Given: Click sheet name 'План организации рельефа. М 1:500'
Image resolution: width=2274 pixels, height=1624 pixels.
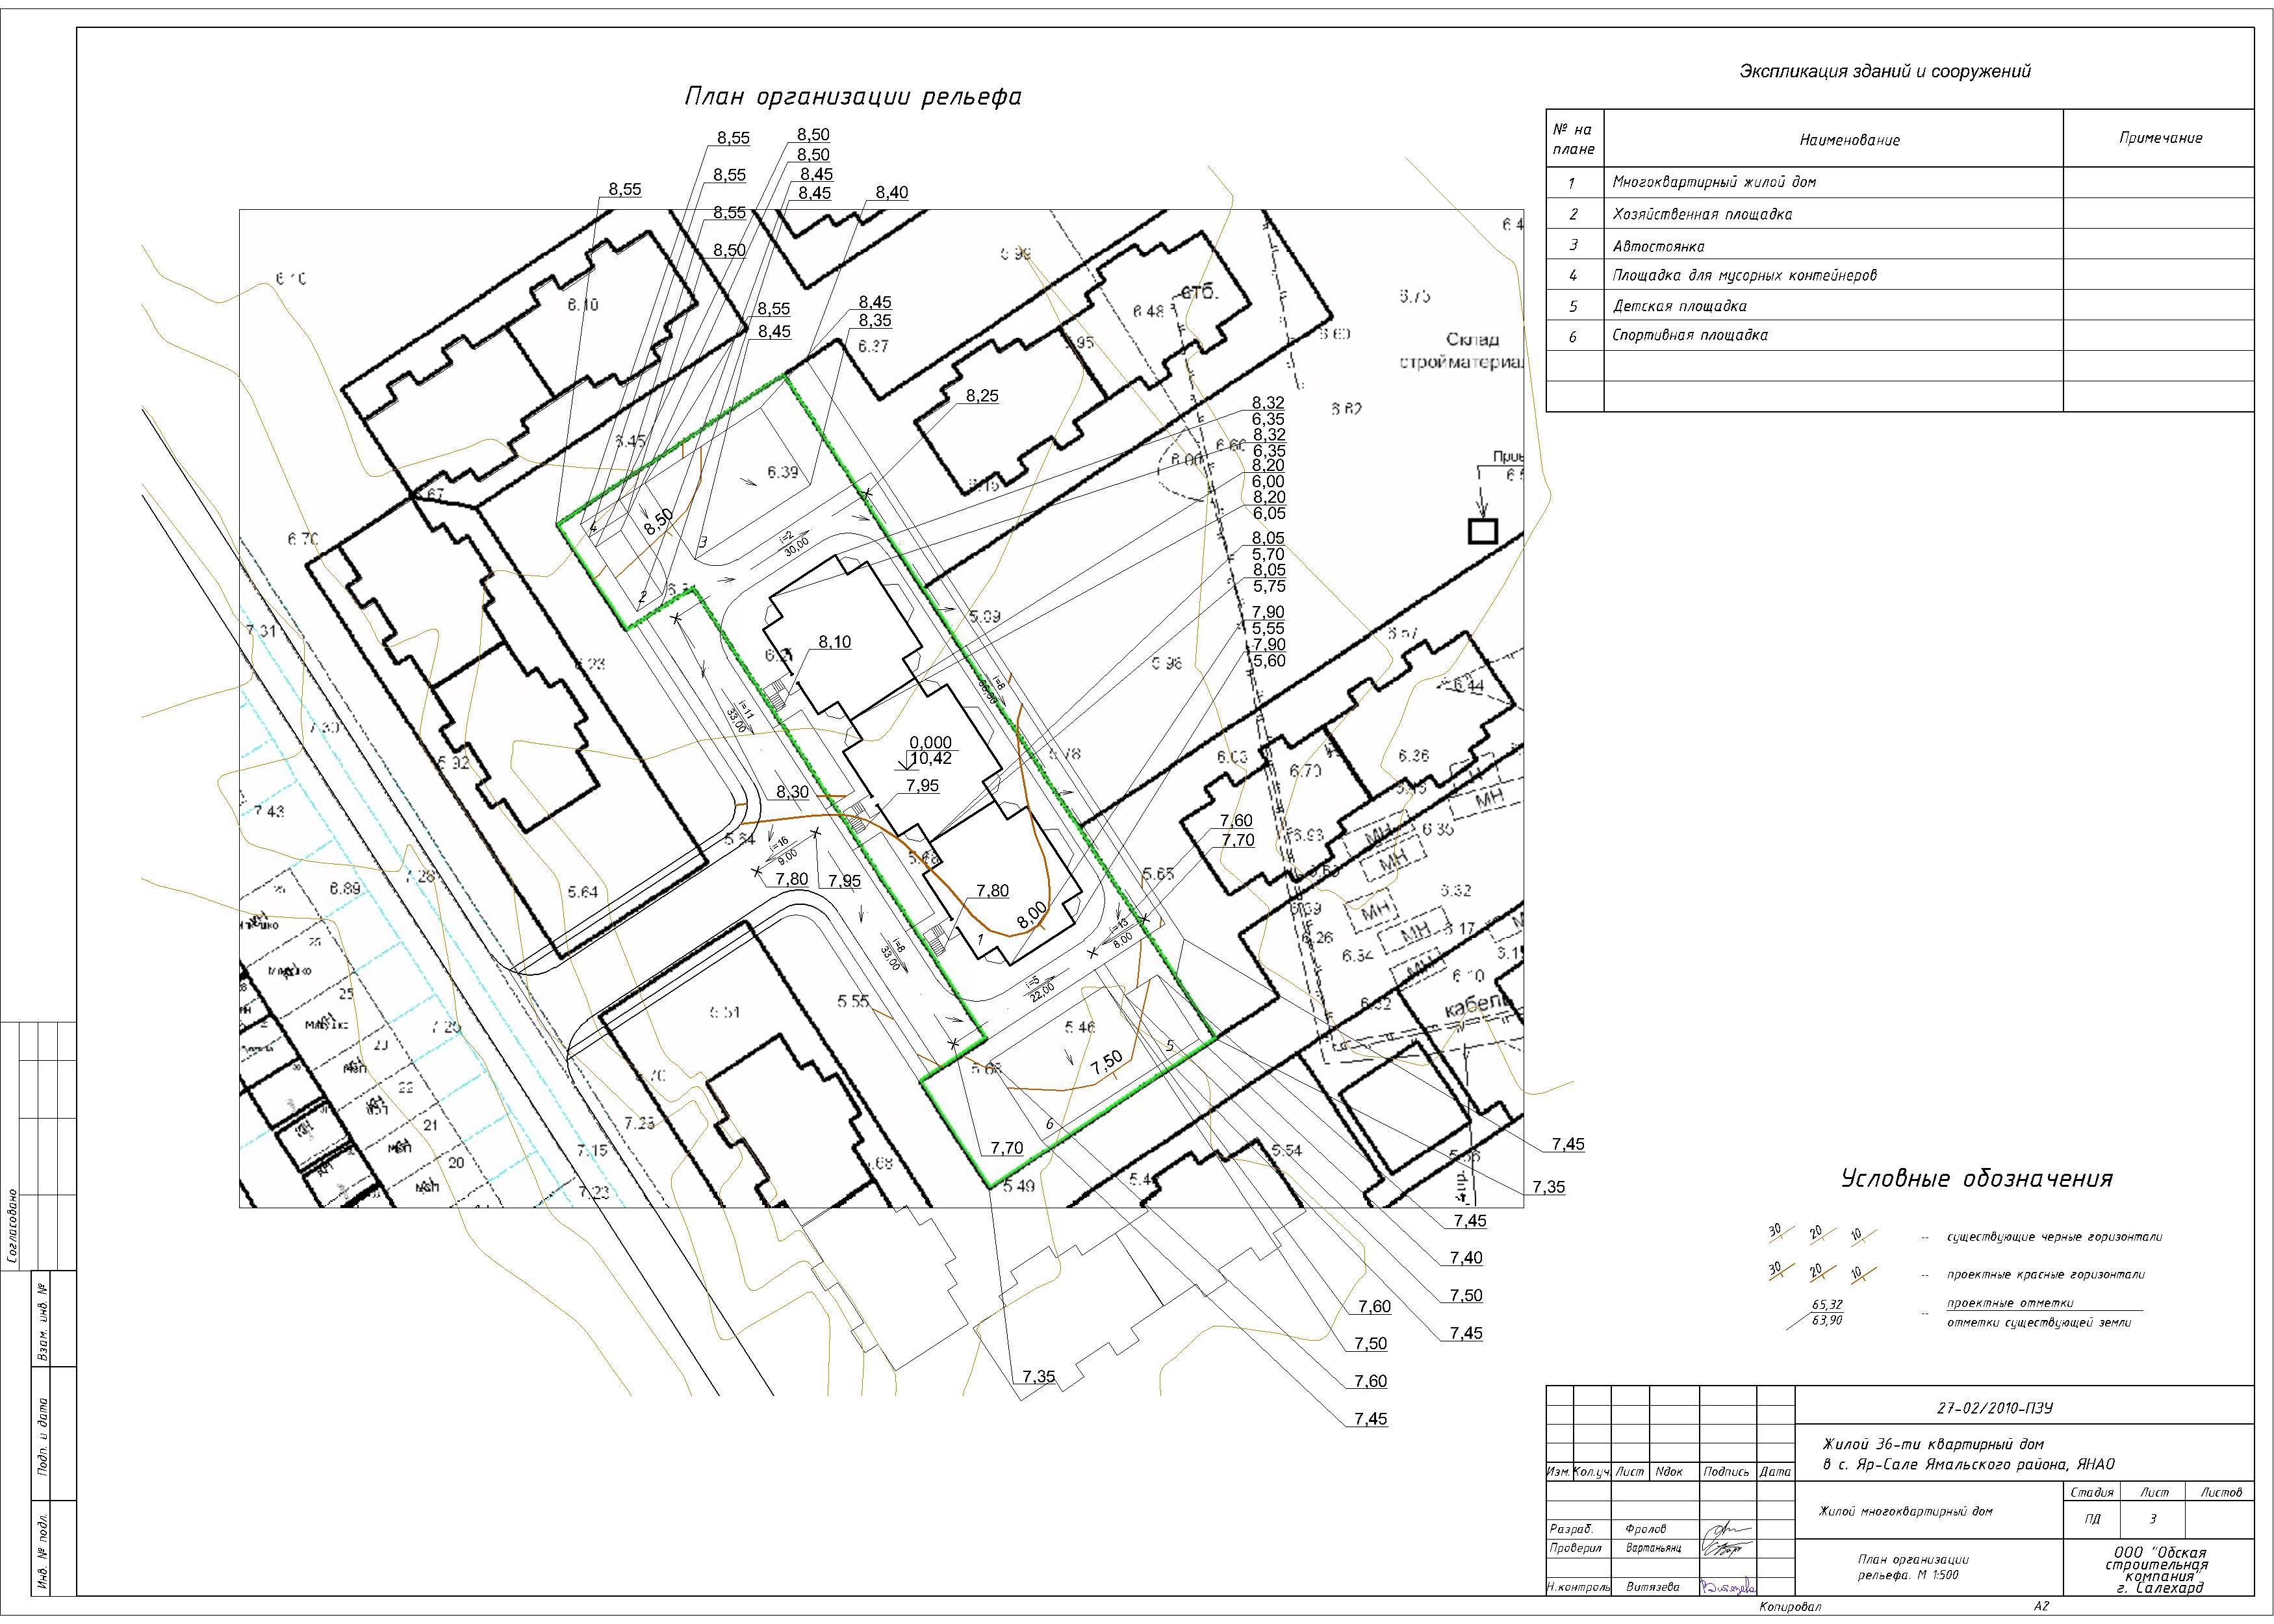Looking at the screenshot, I should 1913,1567.
